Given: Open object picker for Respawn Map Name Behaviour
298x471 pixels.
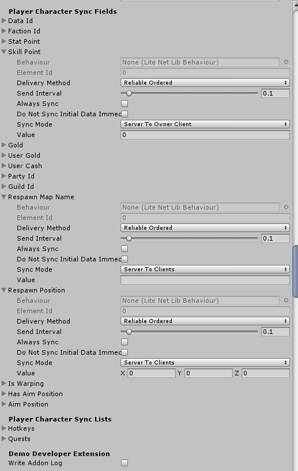Looking at the screenshot, I should pos(286,207).
